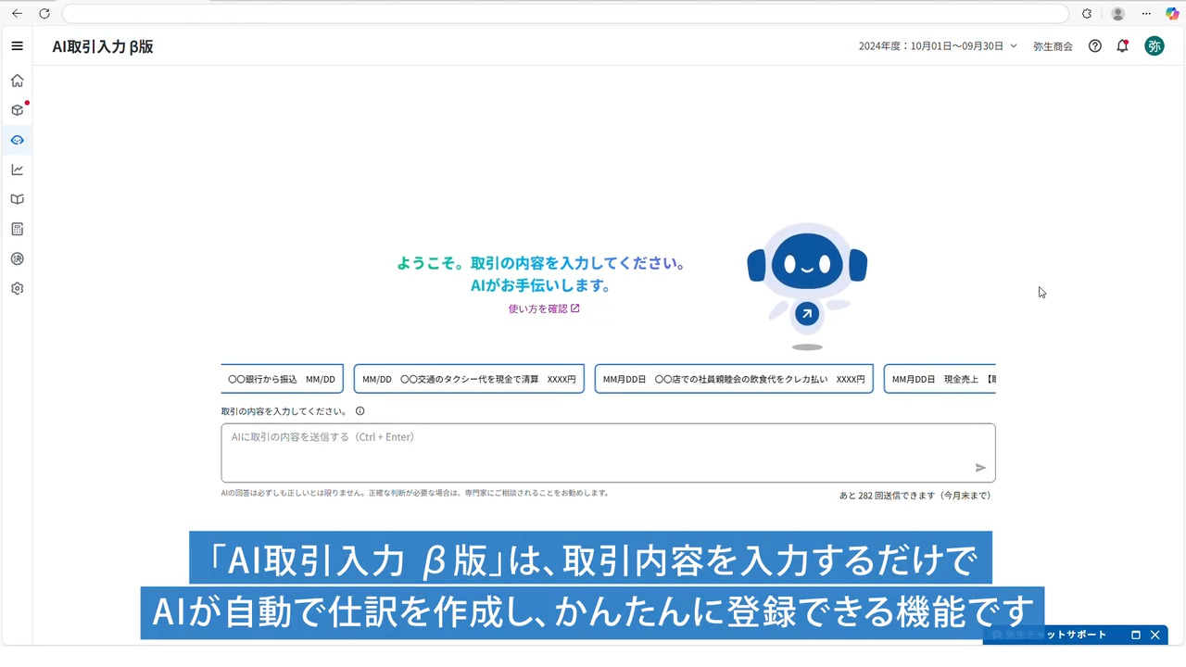1186x667 pixels.
Task: Open the browser profile icon
Action: click(x=1118, y=14)
